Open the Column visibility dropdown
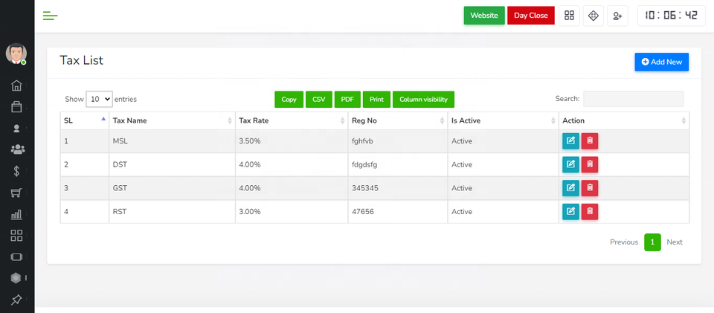The height and width of the screenshot is (313, 714). pos(422,99)
